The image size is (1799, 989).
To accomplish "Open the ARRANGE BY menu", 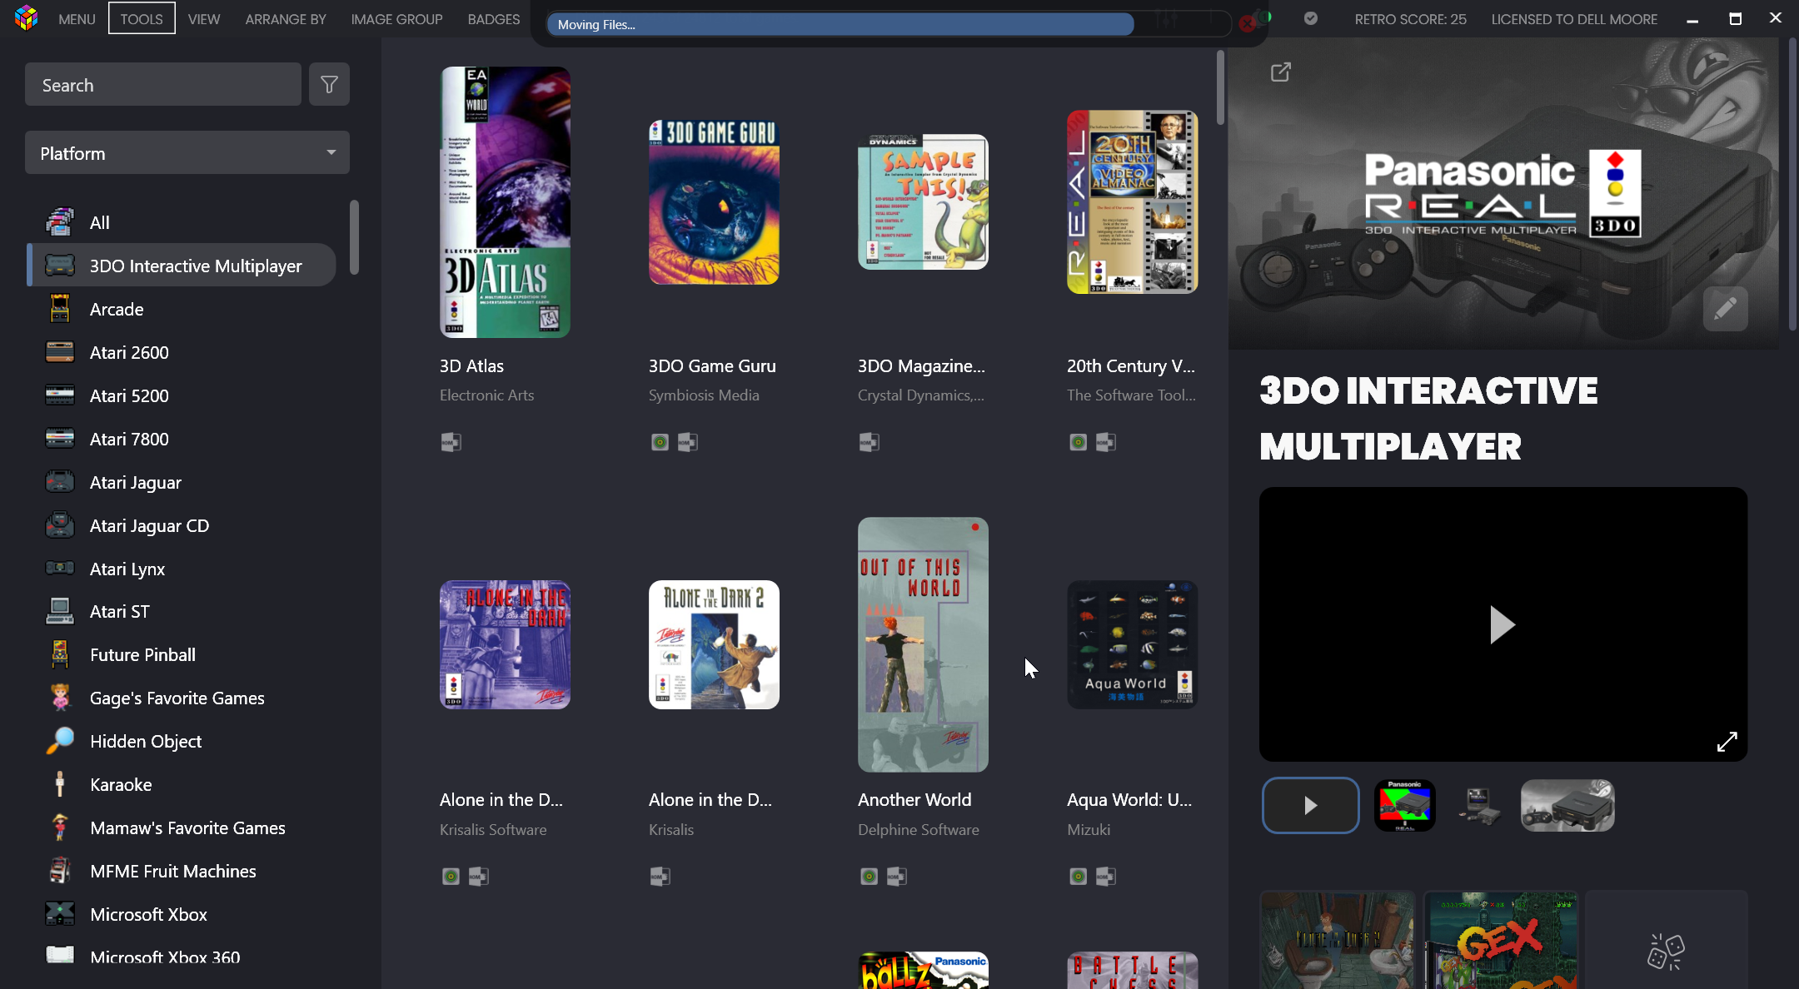I will click(286, 18).
